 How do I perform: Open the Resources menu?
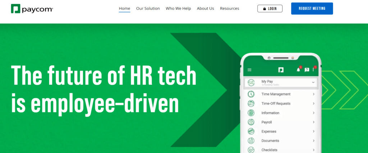[230, 9]
